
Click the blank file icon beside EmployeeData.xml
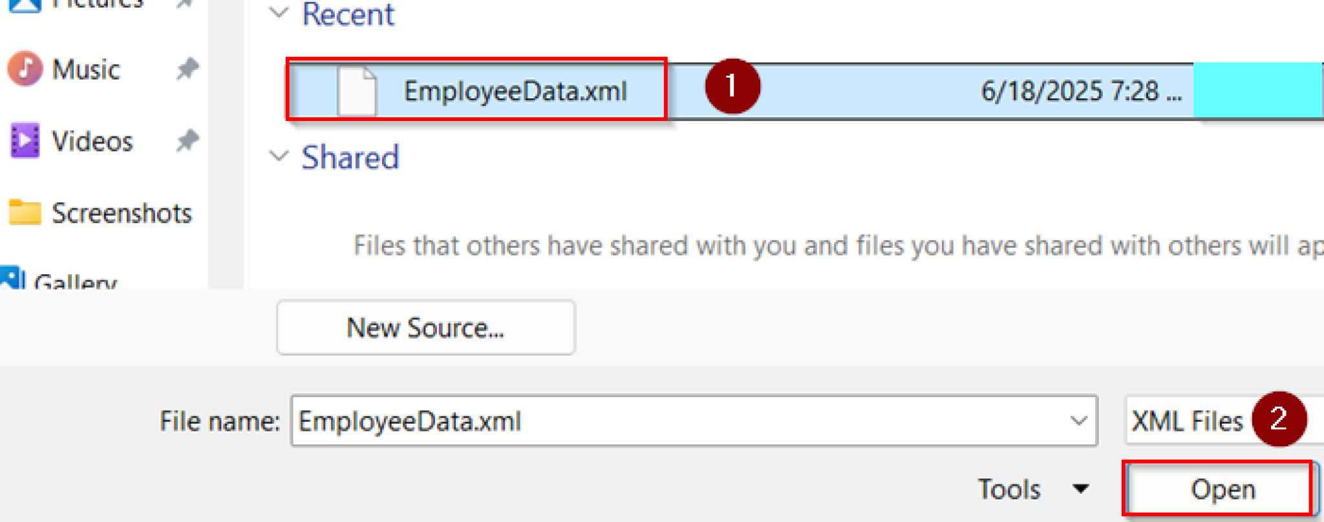(356, 91)
